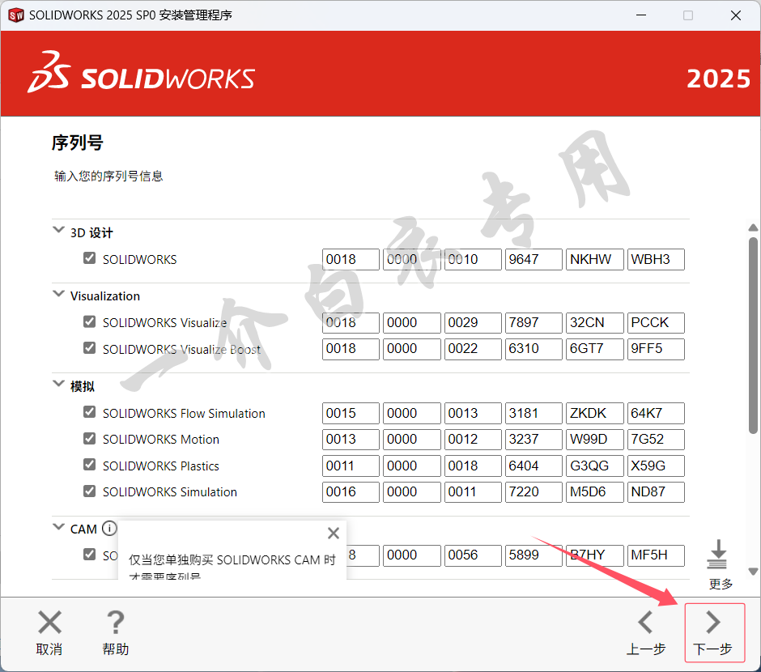761x672 pixels.
Task: Click Visualize serial field 0029
Action: [474, 323]
